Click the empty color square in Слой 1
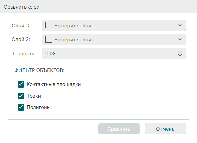Viewport: 197px width, 143px height. [49, 25]
